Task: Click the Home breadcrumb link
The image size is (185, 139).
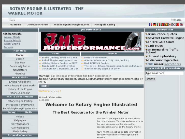Action: (12, 20)
